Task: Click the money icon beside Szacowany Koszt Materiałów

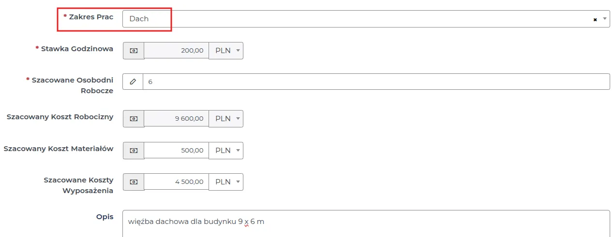Action: 134,151
